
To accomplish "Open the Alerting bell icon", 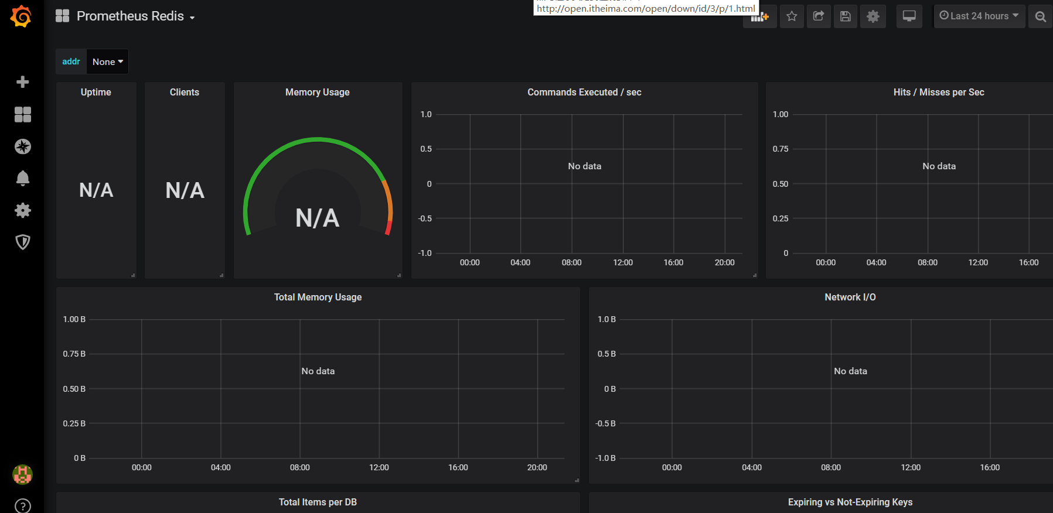I will (x=23, y=178).
